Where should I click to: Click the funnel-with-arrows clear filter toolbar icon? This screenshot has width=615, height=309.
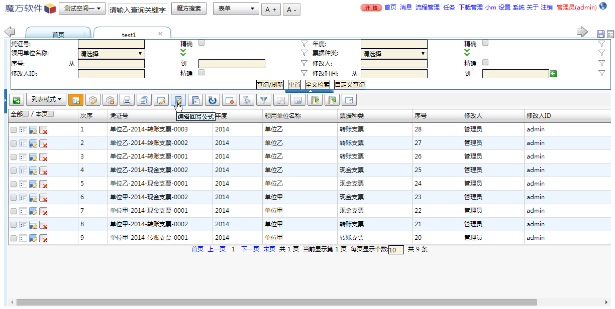point(247,100)
